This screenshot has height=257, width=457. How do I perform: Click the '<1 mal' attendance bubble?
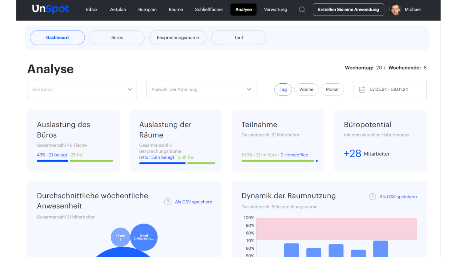click(x=121, y=237)
